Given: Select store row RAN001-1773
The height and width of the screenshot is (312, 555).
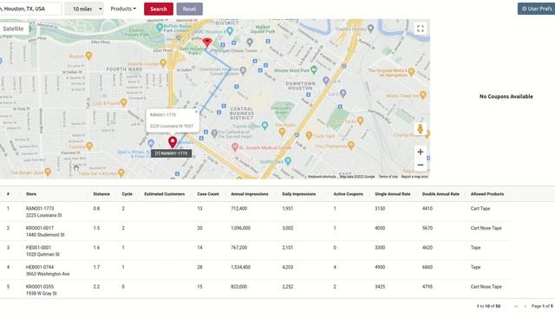Looking at the screenshot, I should point(255,211).
